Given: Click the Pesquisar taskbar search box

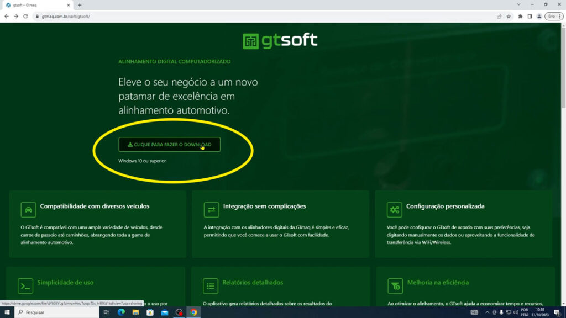Looking at the screenshot, I should click(57, 312).
